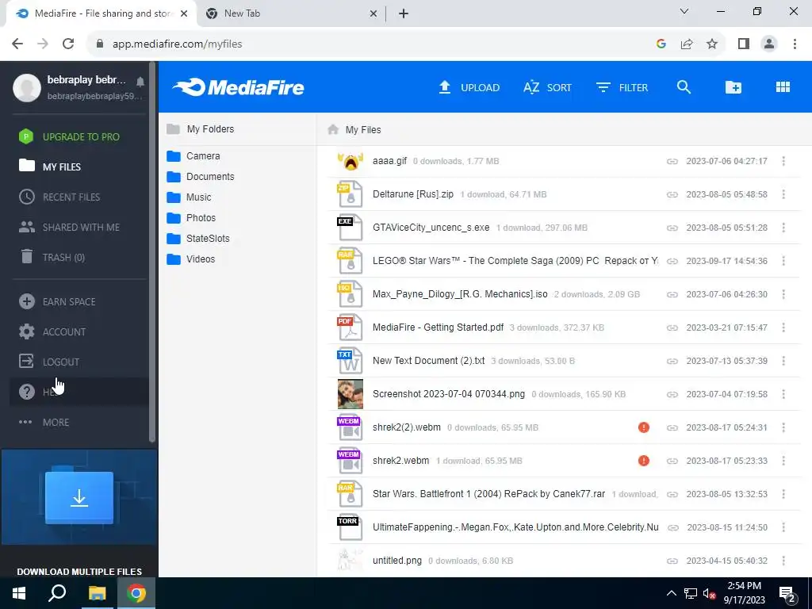Expand the More sidebar item
Viewport: 812px width, 609px height.
click(44, 422)
